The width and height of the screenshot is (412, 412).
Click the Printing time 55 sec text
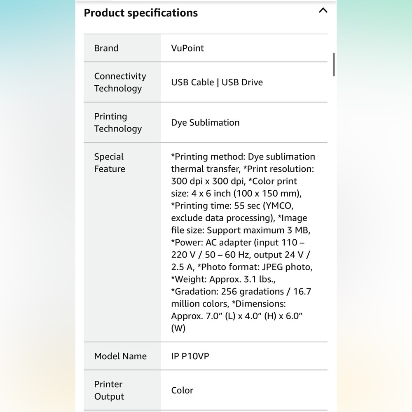pos(232,206)
